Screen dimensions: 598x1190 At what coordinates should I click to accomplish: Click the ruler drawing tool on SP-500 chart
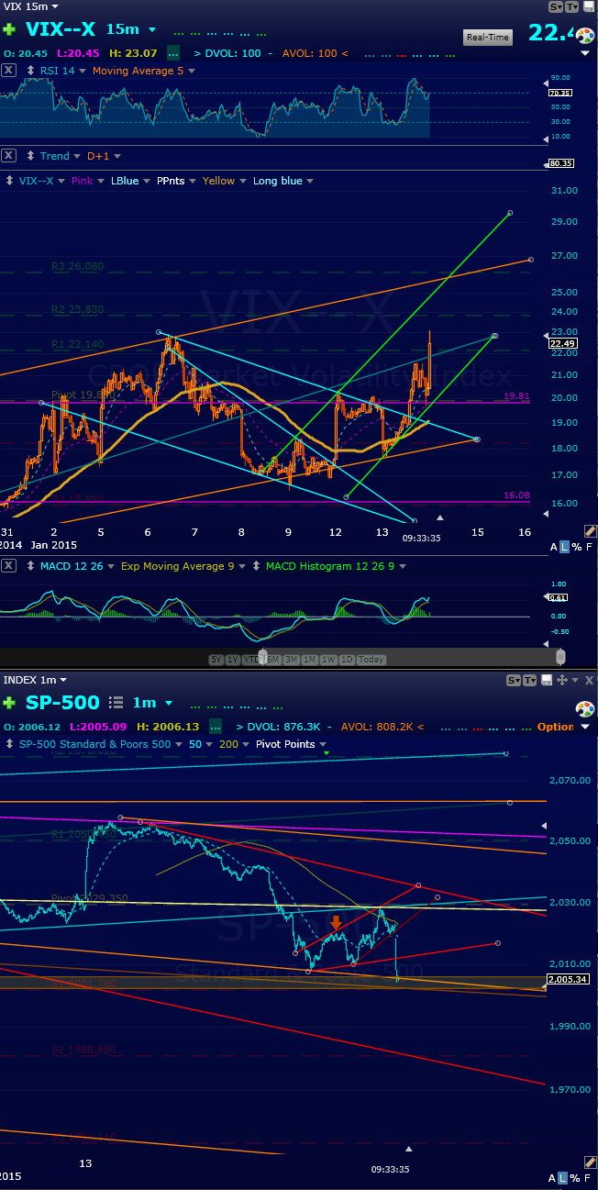coord(590,1164)
